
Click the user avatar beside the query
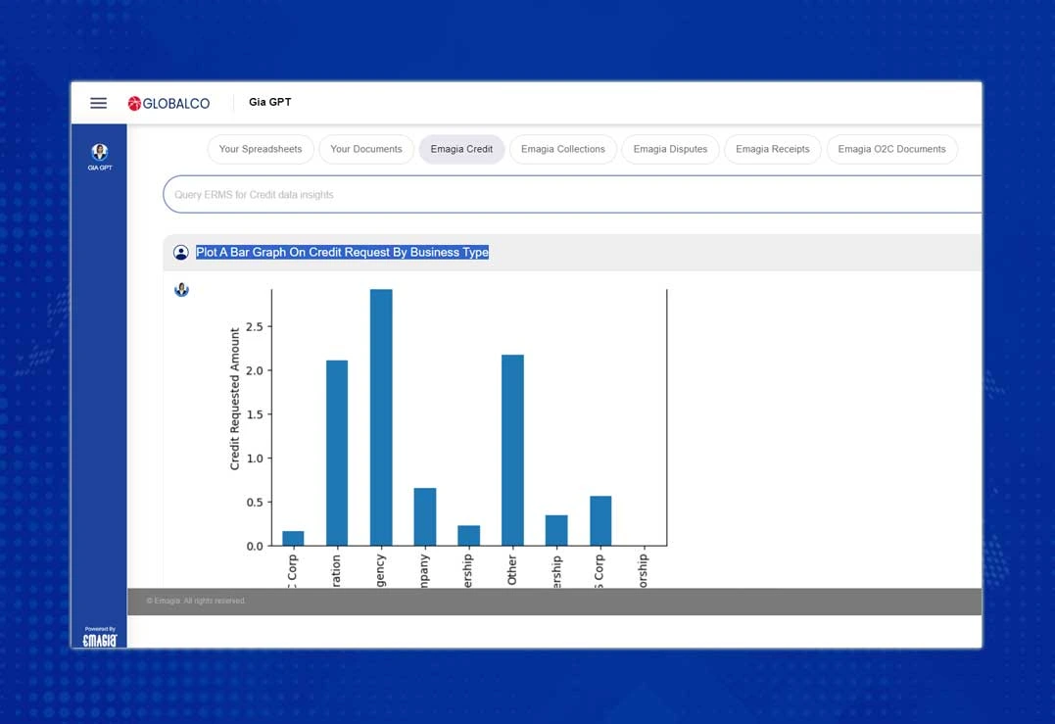point(181,253)
